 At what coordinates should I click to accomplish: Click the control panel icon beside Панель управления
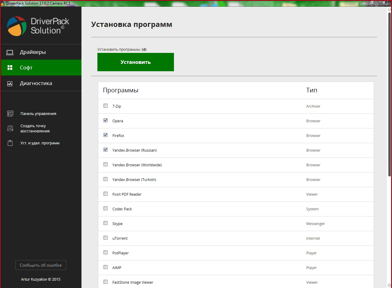(10, 114)
